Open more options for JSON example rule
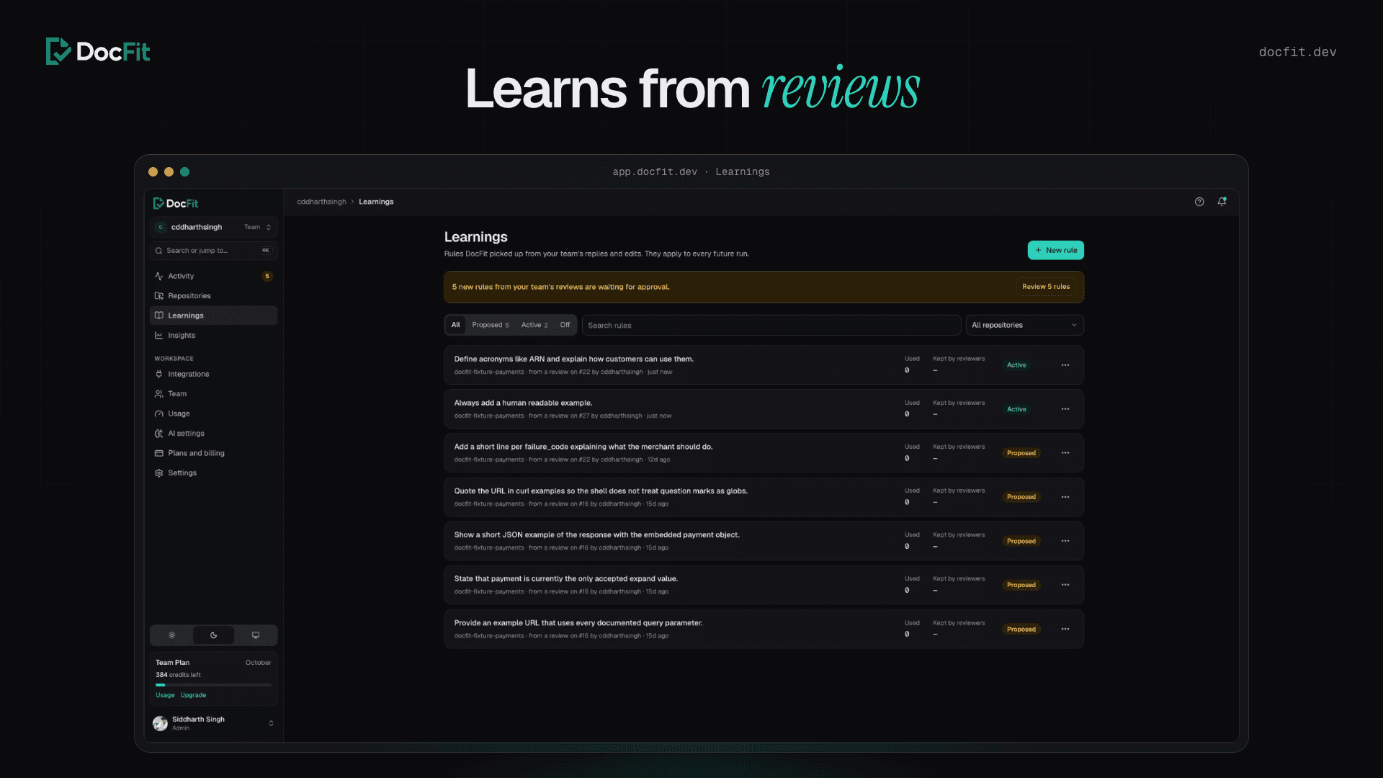 point(1065,541)
